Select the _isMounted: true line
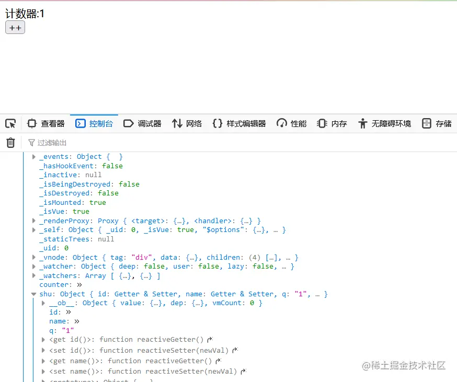Viewport: 457px width, 382px height. [73, 203]
